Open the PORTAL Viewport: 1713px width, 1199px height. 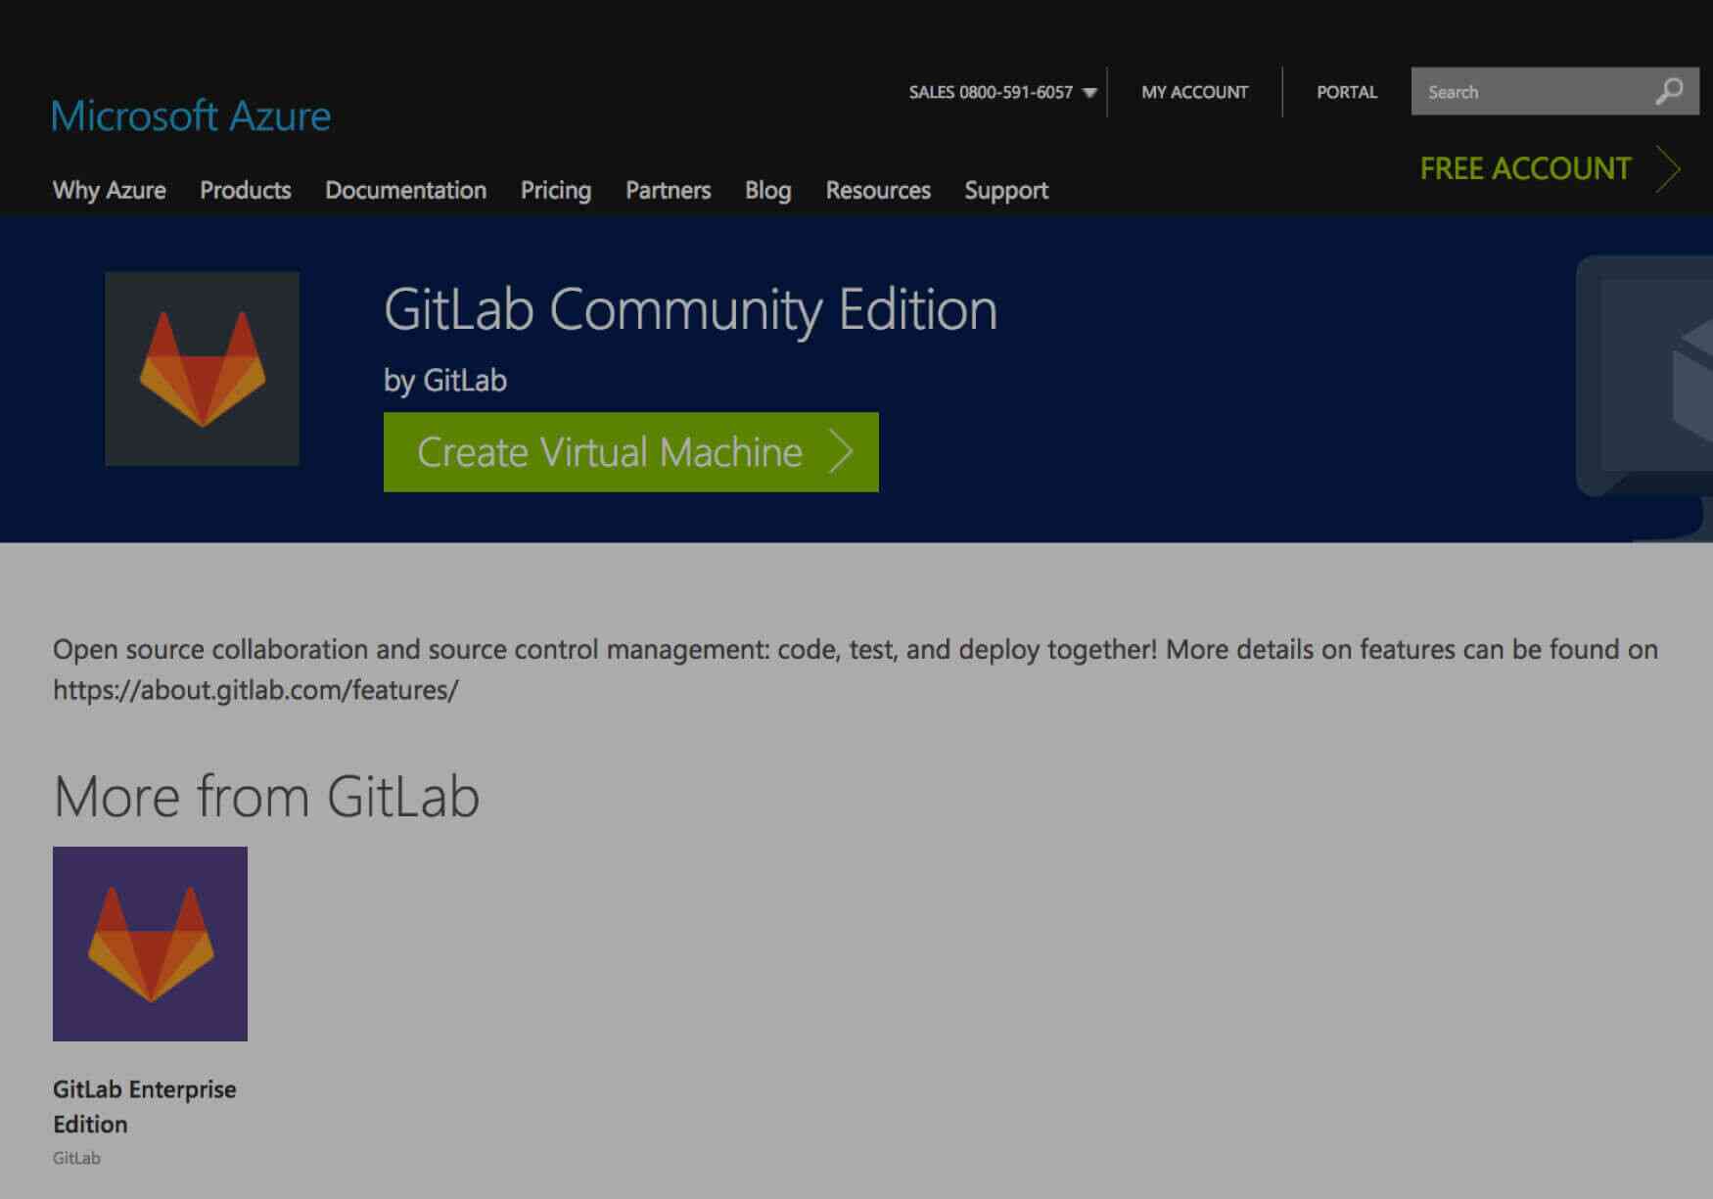click(1347, 92)
